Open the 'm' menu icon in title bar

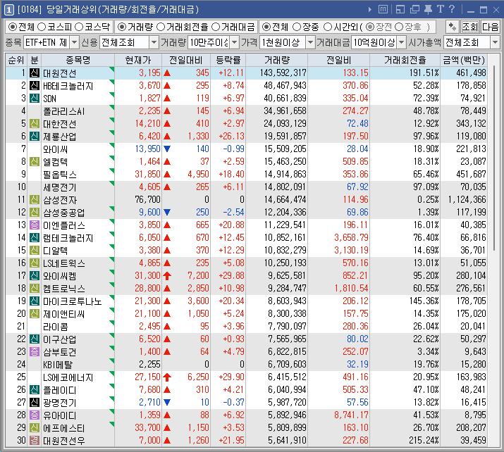(x=383, y=10)
